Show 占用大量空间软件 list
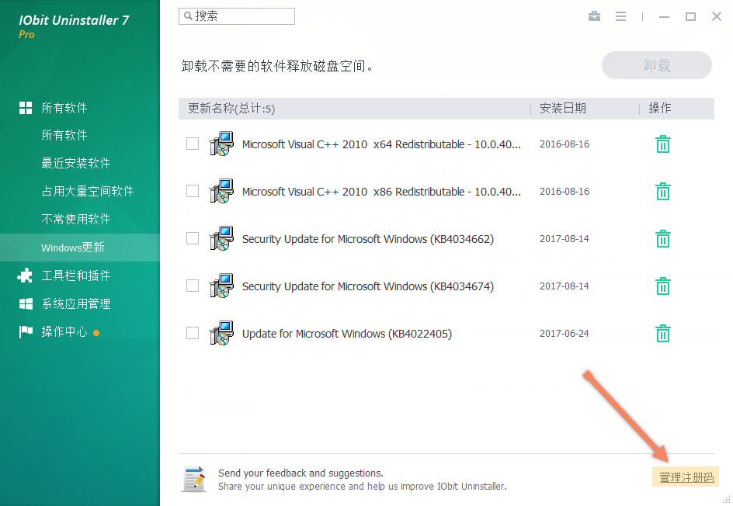 point(88,191)
